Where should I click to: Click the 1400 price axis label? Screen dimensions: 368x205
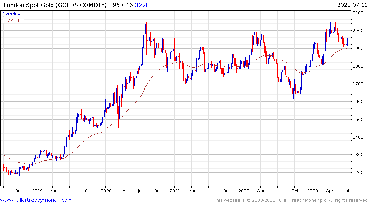click(358, 137)
